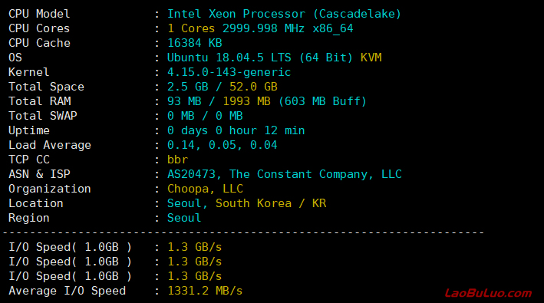Select 'AS20473, The Constant Company, LLC' text
The image size is (544, 303).
[285, 174]
